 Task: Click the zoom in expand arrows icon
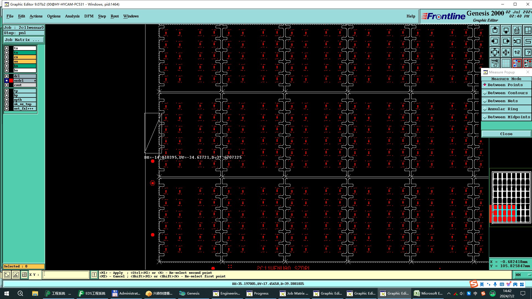(x=495, y=52)
